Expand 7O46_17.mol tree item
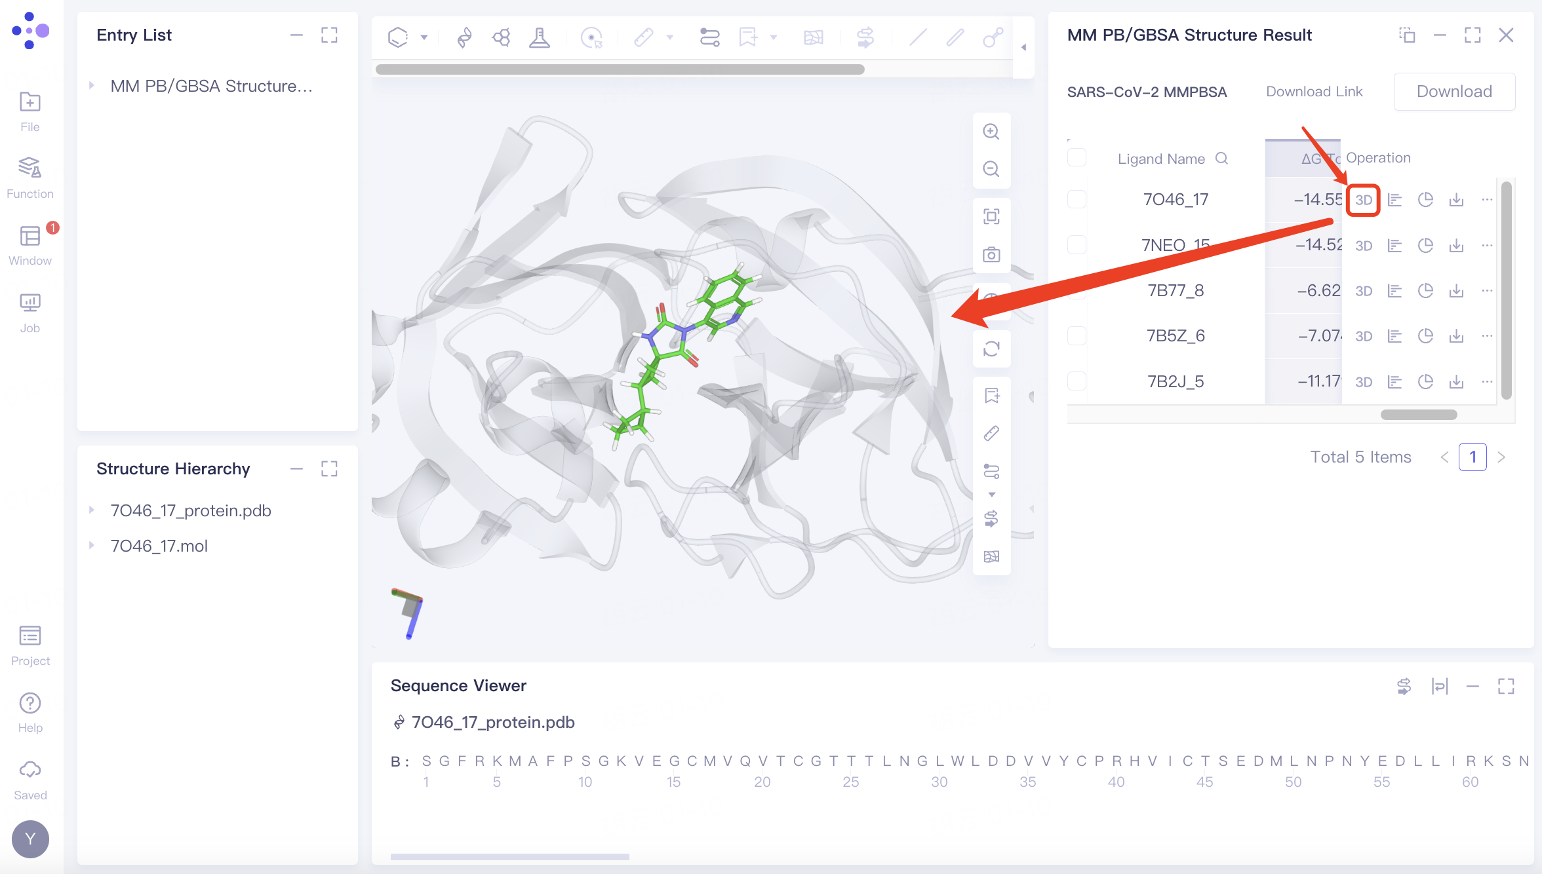This screenshot has height=874, width=1542. [92, 546]
